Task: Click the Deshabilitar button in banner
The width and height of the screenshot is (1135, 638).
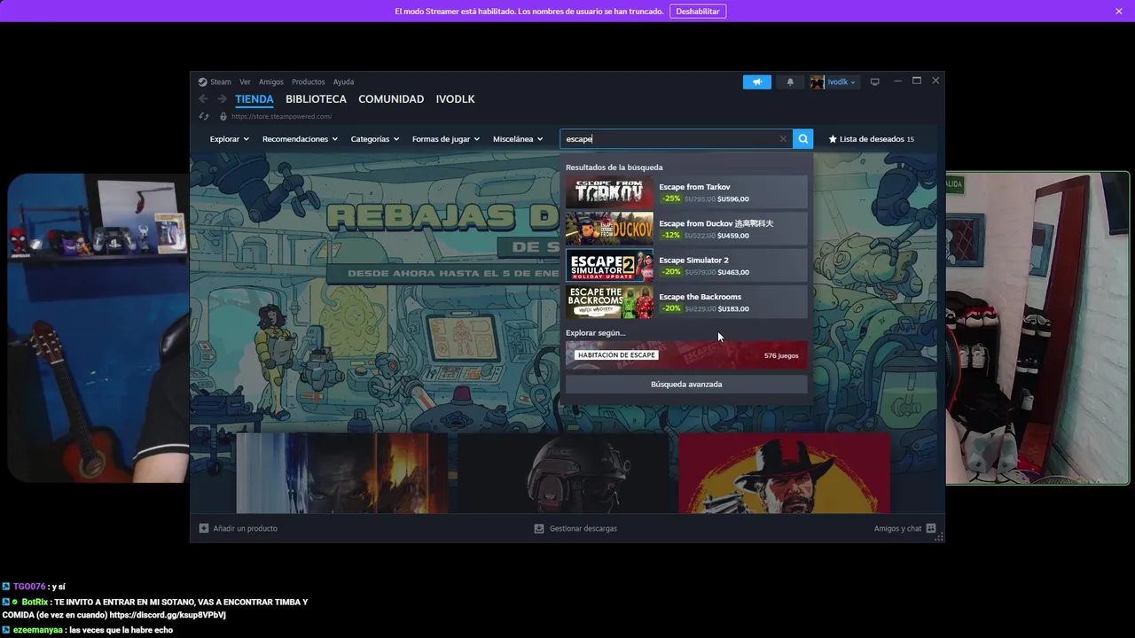Action: pyautogui.click(x=698, y=11)
